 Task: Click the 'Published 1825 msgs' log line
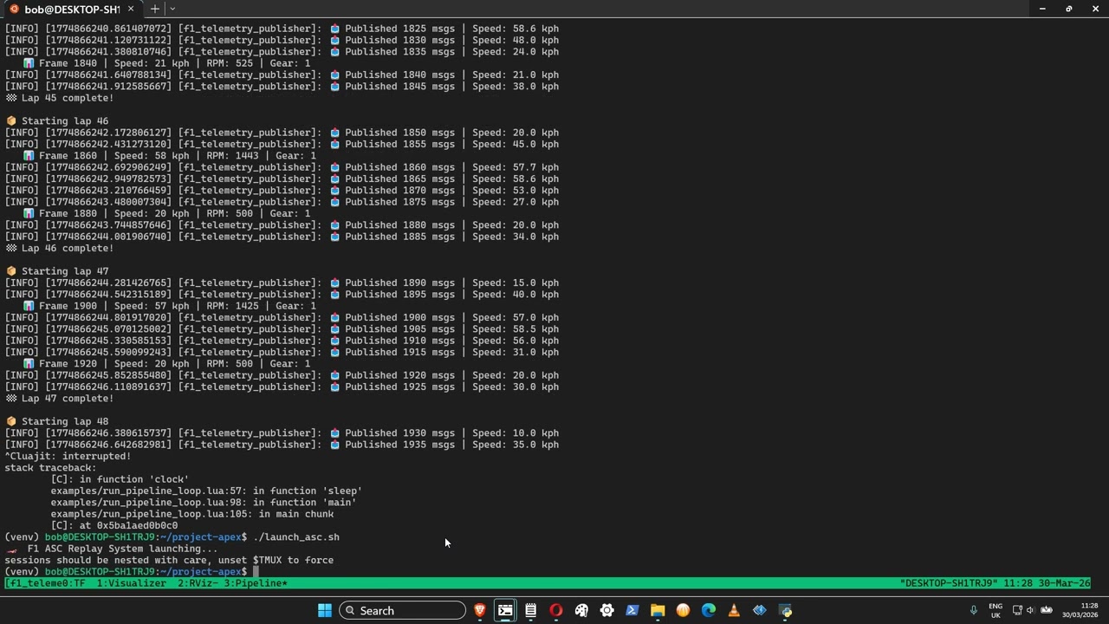282,29
